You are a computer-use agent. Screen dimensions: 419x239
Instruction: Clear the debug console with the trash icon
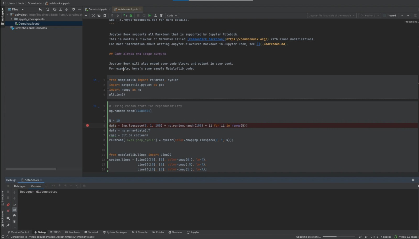[14, 221]
